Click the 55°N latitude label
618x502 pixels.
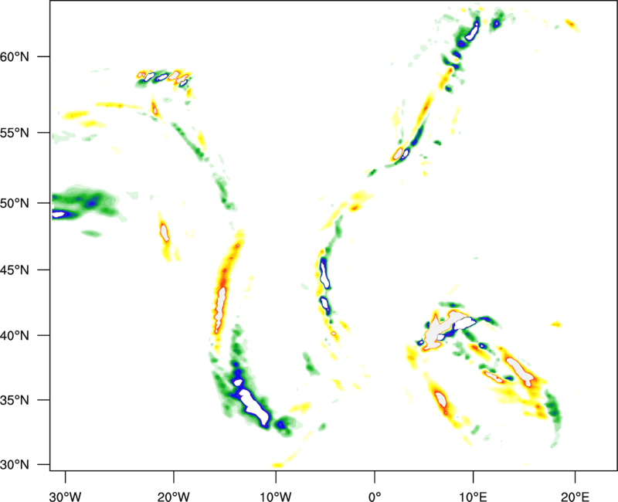tap(15, 133)
